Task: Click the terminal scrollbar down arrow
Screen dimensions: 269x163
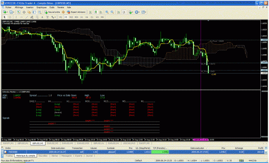Action: [266, 152]
